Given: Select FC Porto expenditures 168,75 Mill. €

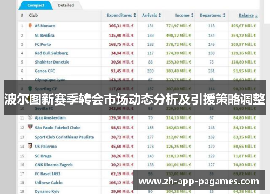Looking at the screenshot, I should 121,44.
